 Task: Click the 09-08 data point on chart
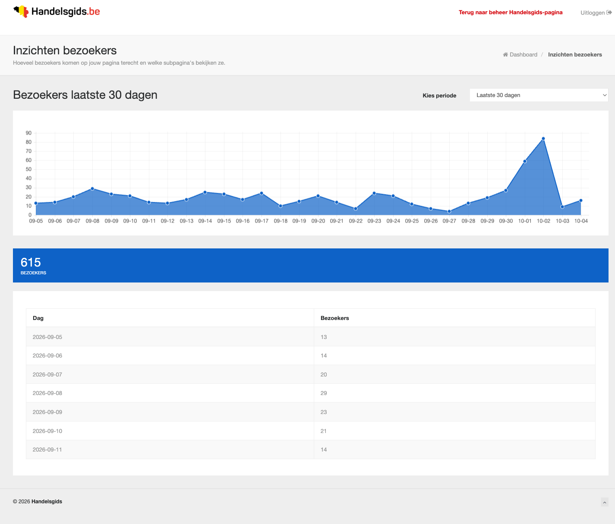[x=92, y=188]
